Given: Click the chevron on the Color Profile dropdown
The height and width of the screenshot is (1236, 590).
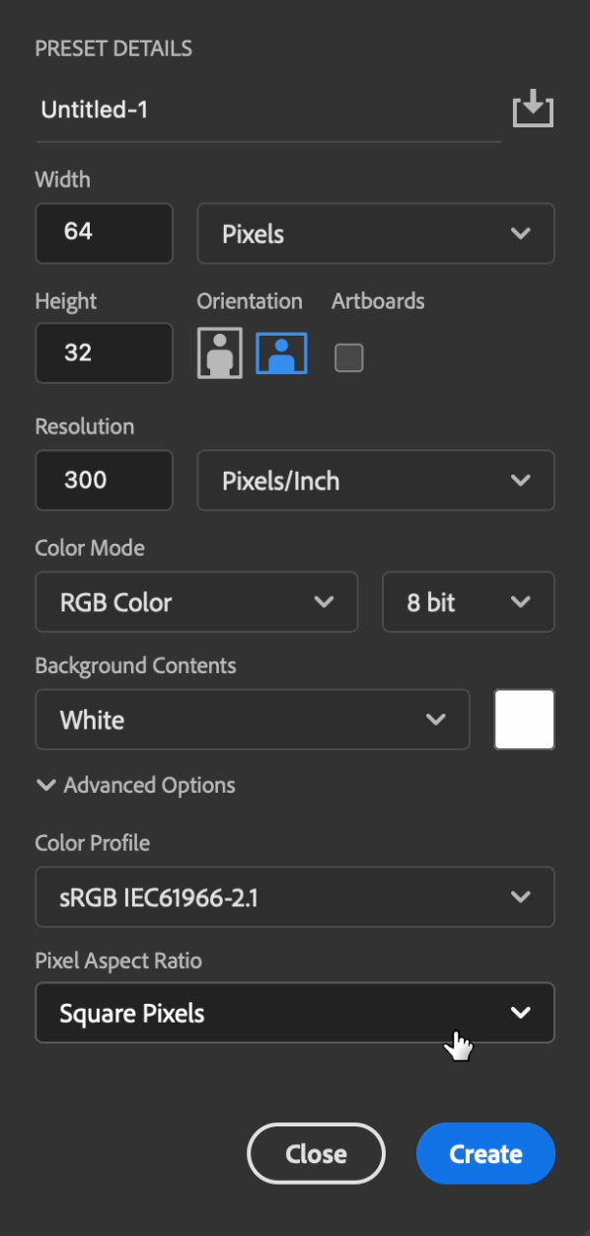Looking at the screenshot, I should 523,896.
